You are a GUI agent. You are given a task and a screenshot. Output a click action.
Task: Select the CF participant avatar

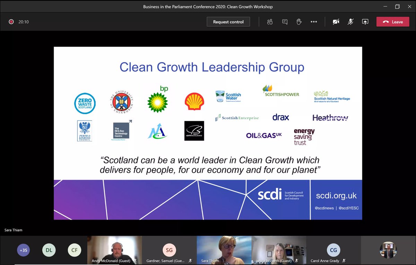point(75,250)
